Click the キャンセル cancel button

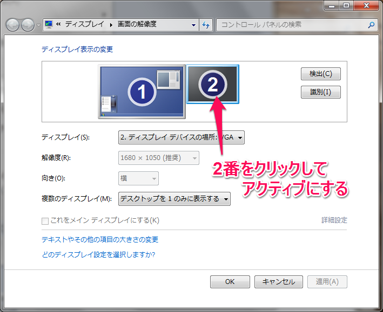[x=278, y=282]
